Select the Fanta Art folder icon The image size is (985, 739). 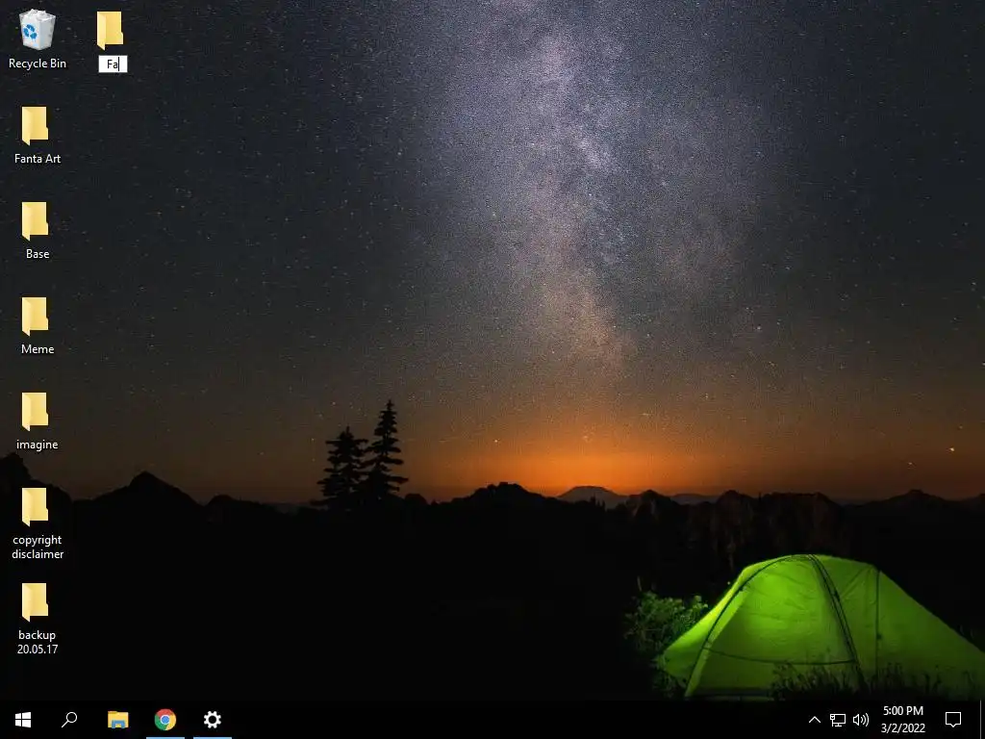point(36,126)
